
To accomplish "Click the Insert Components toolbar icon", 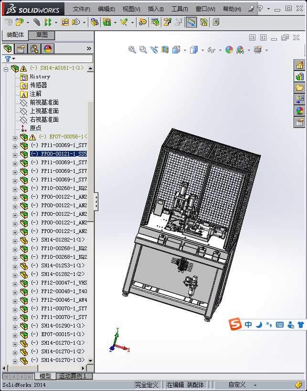I will [20, 22].
